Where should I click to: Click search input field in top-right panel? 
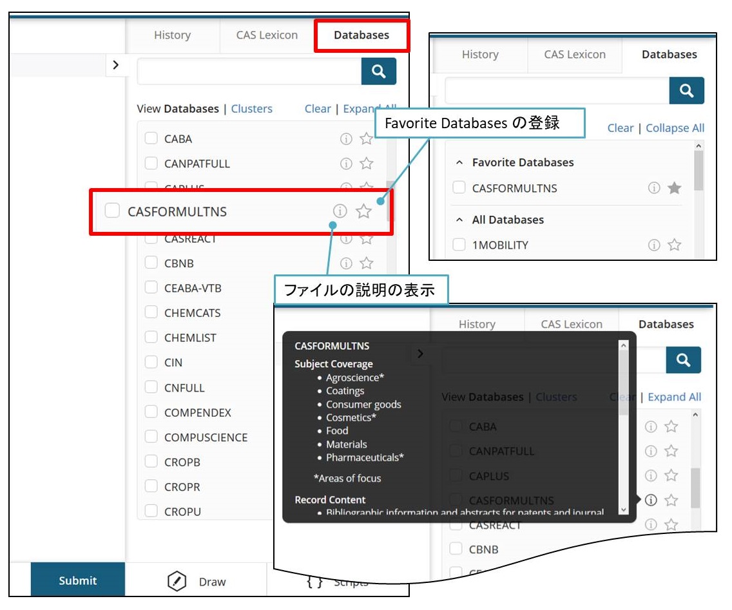557,91
